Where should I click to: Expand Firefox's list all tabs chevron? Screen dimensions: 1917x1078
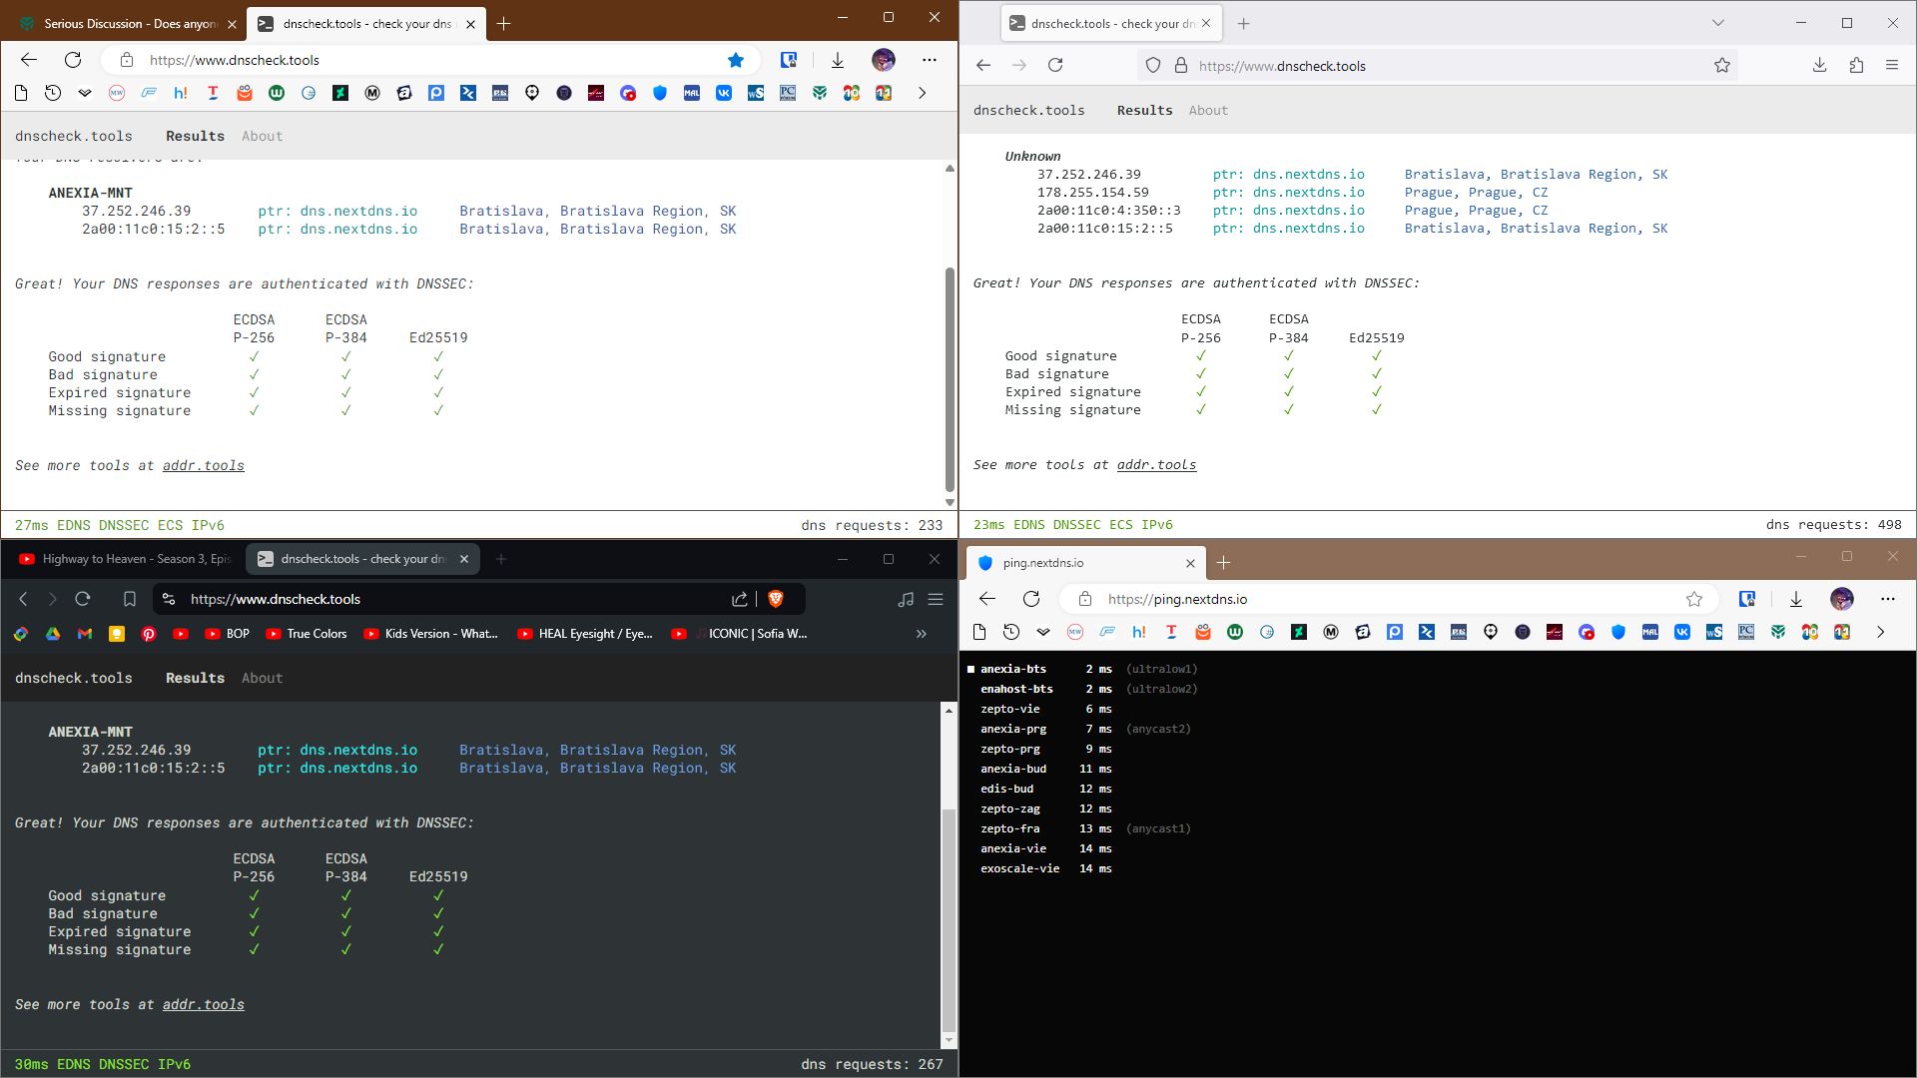[1718, 23]
